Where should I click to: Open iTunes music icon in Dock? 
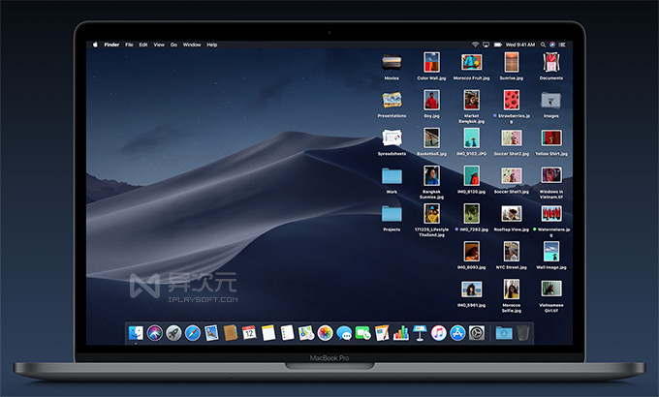tap(438, 332)
